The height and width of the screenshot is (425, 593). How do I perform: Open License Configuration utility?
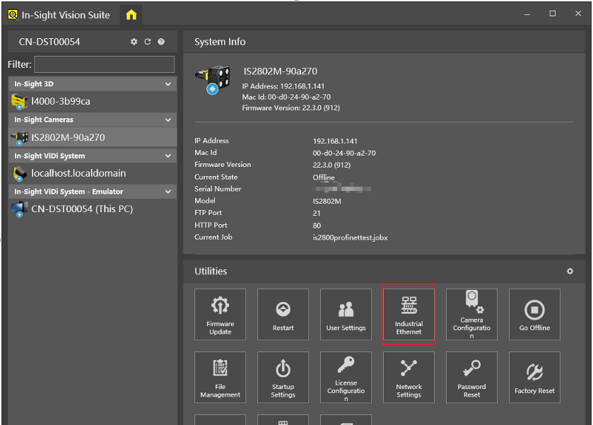[x=346, y=378]
